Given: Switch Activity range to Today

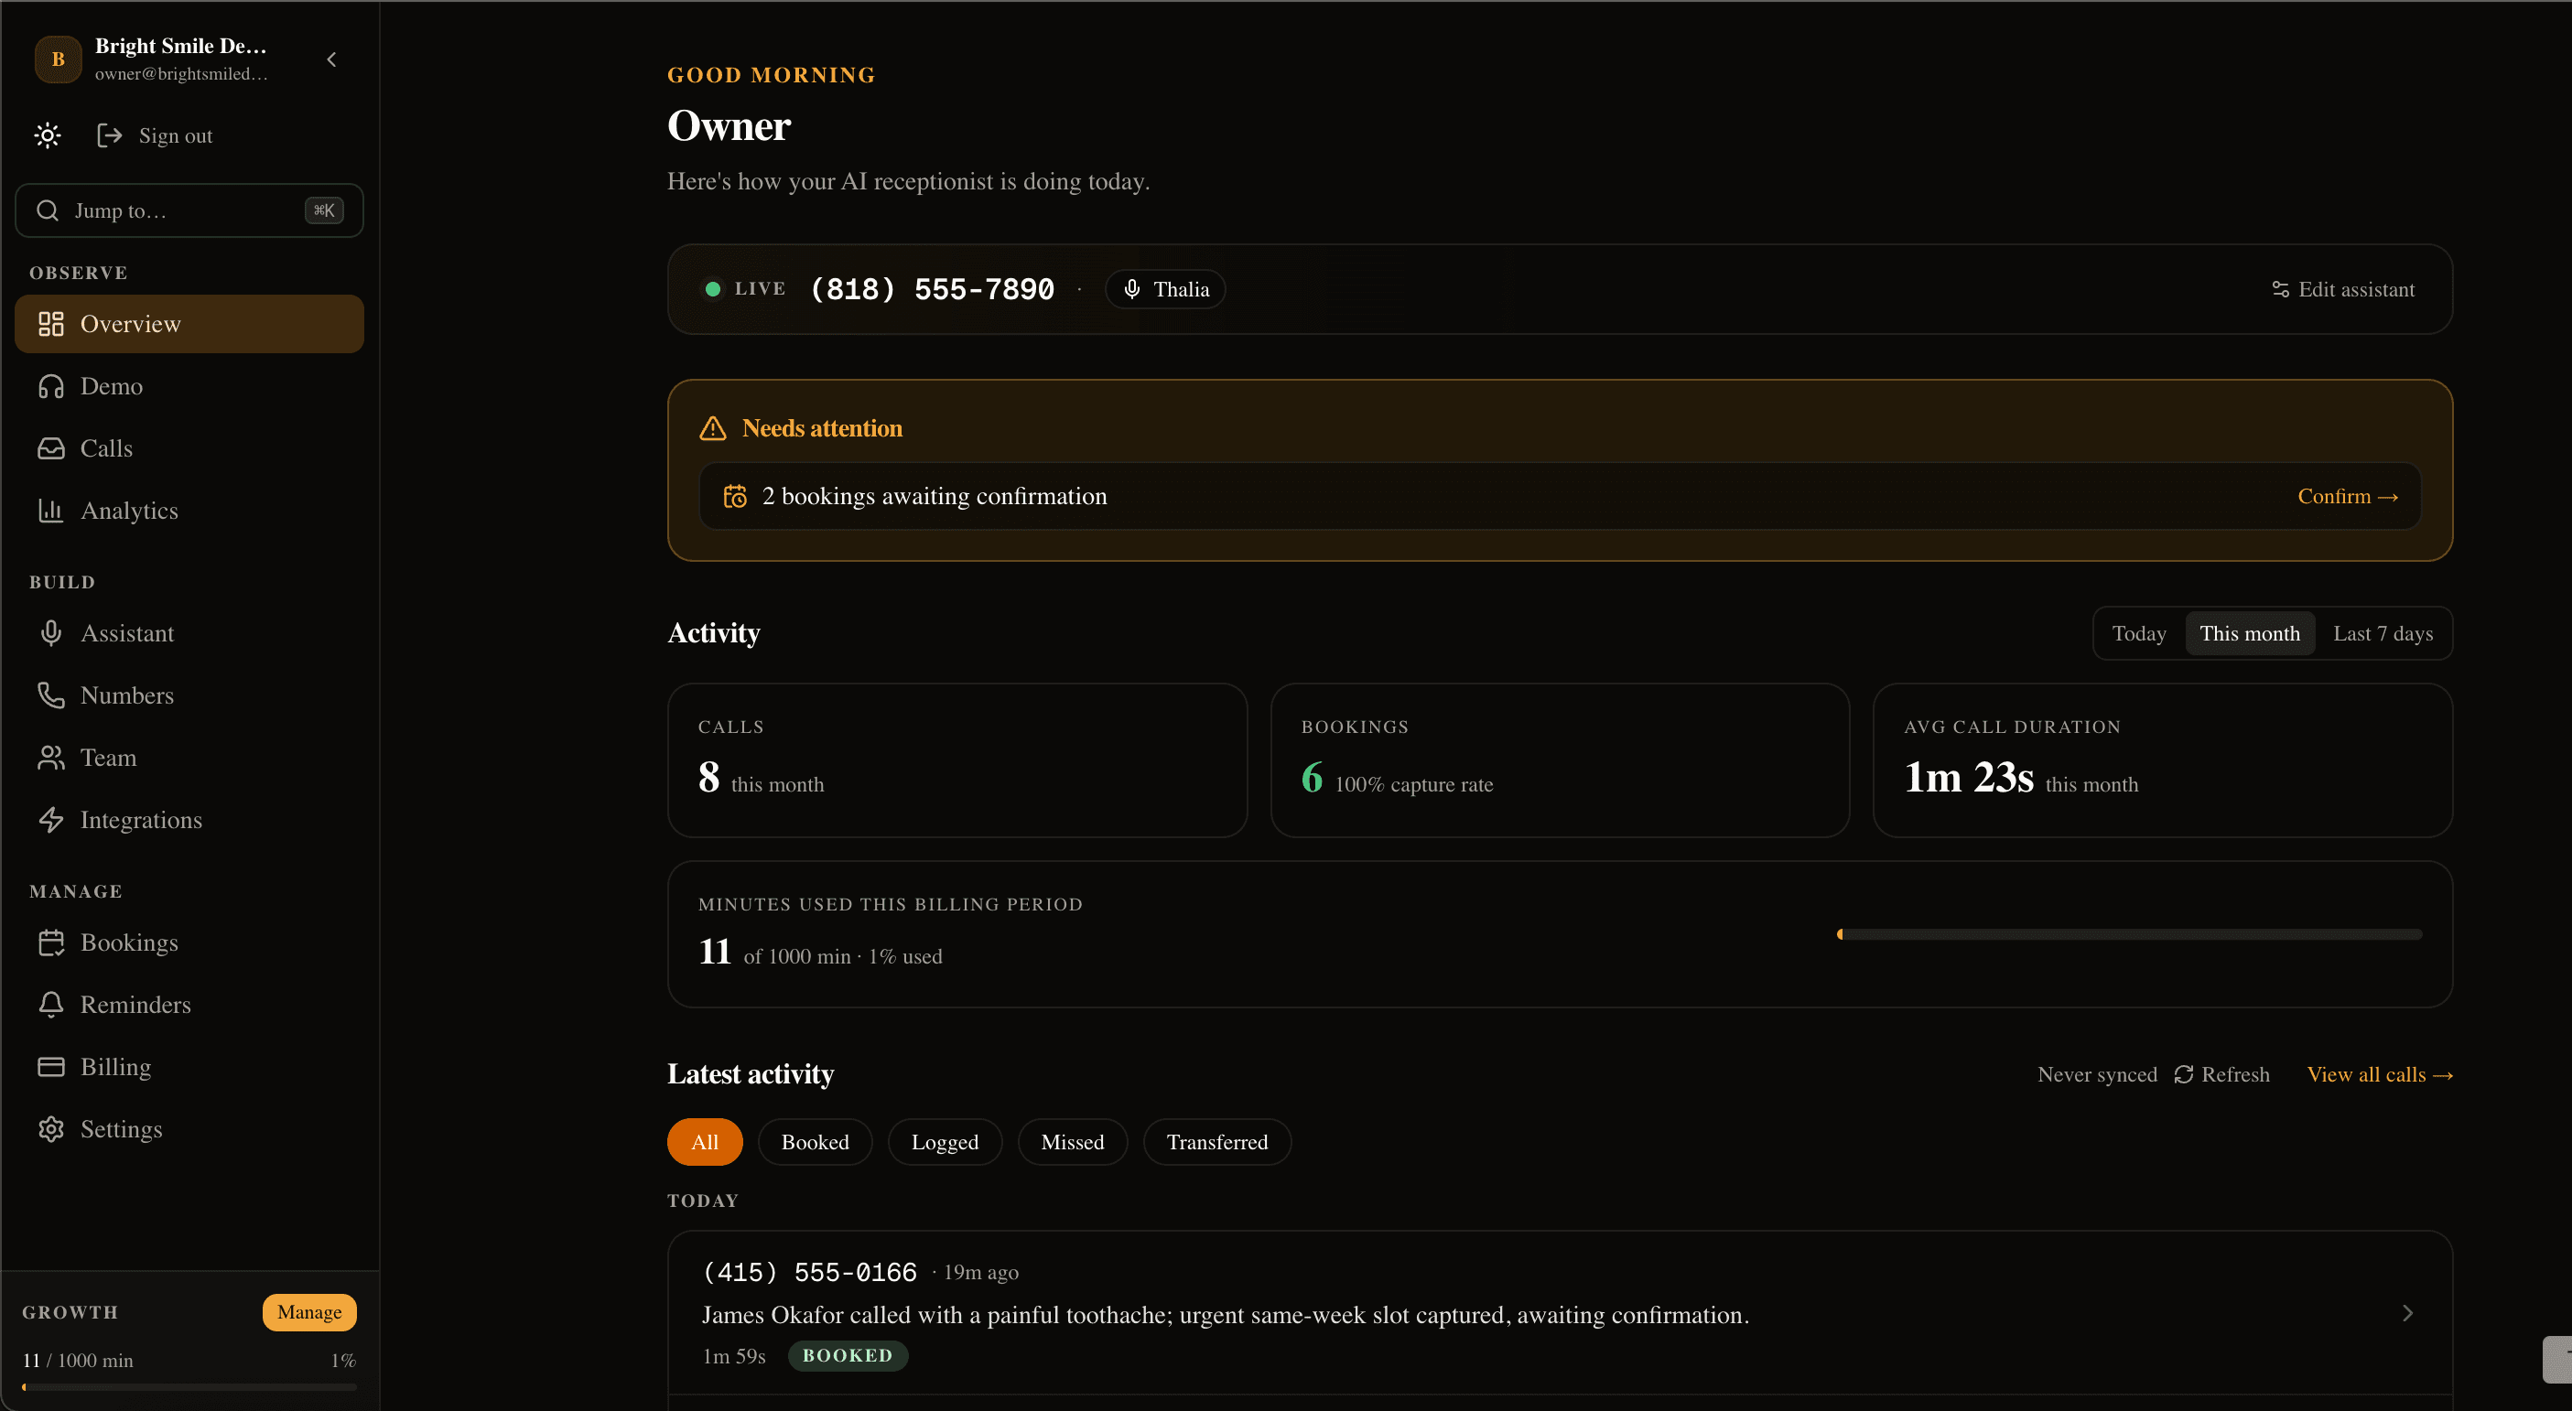Looking at the screenshot, I should point(2139,633).
